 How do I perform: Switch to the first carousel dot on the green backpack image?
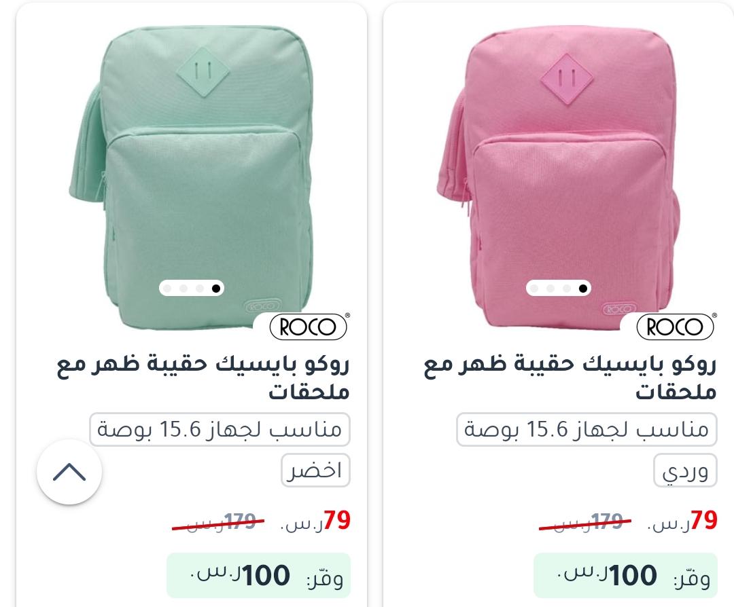click(168, 288)
